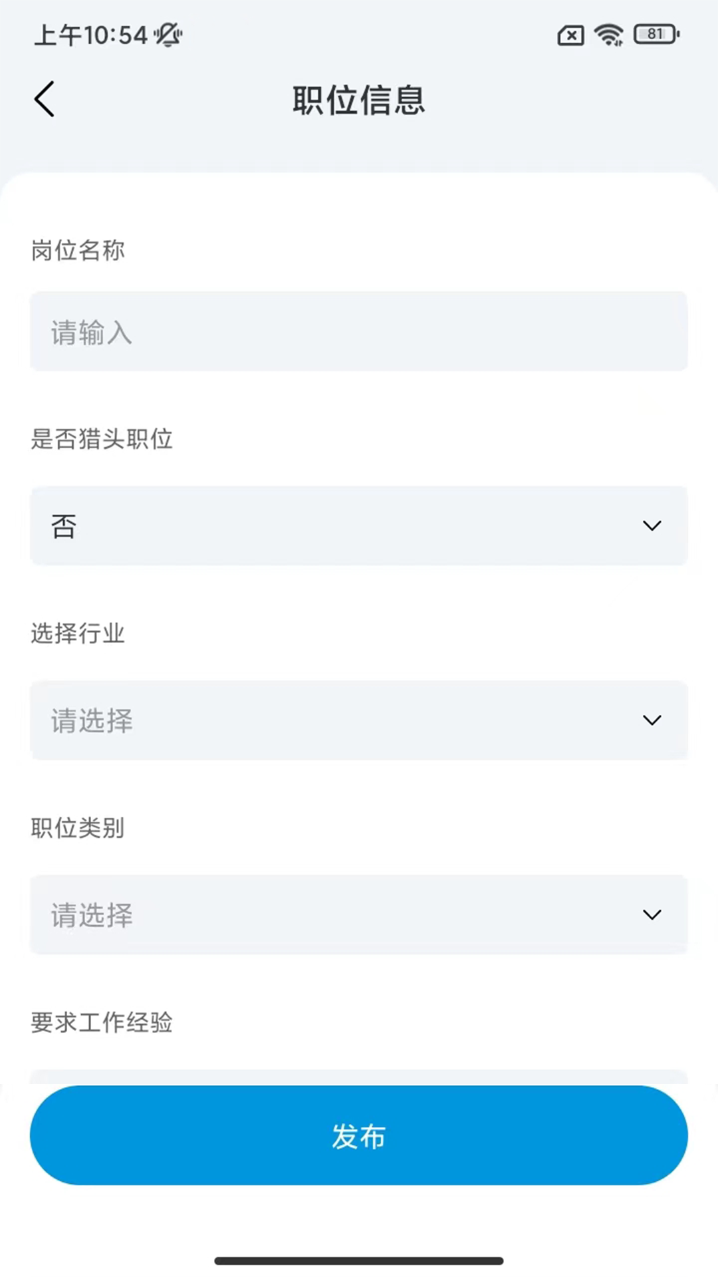Viewport: 718px width, 1277px height.
Task: Tap the 职位类别 label
Action: (78, 828)
